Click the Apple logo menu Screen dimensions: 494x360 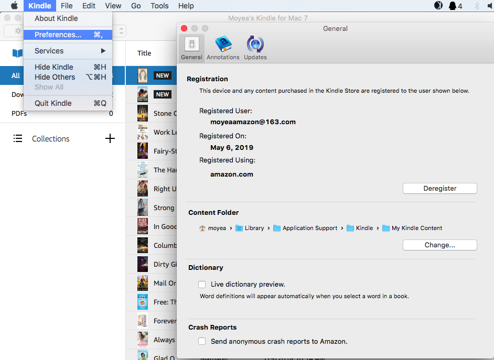pyautogui.click(x=14, y=6)
